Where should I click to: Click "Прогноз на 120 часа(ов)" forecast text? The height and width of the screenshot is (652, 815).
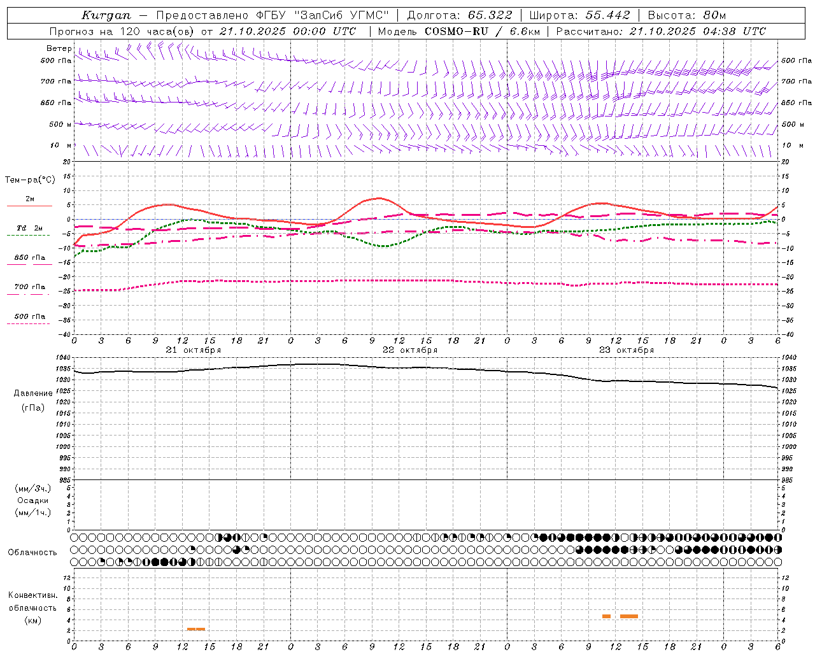click(x=123, y=31)
